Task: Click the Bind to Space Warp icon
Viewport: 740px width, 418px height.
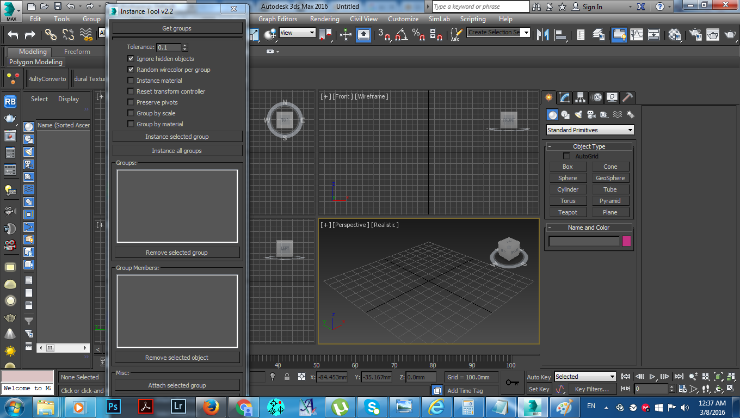Action: pos(86,34)
